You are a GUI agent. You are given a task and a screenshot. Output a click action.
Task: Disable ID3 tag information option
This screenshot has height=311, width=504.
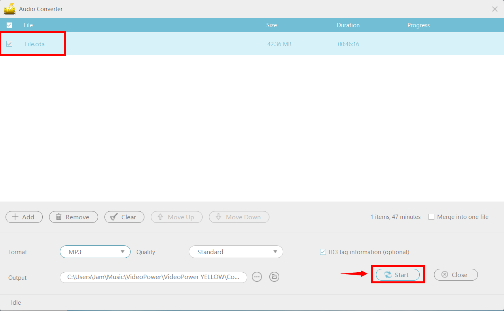(x=323, y=252)
